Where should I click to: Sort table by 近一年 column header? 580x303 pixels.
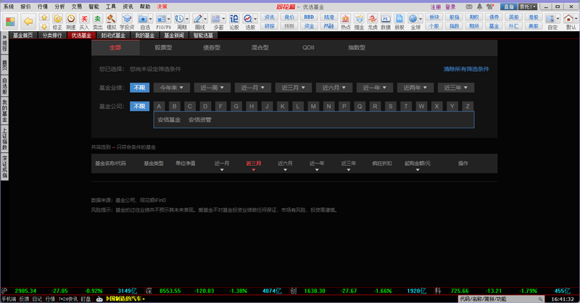(x=316, y=164)
